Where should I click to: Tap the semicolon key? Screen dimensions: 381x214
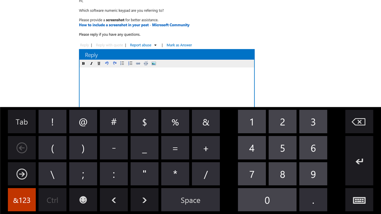click(83, 174)
